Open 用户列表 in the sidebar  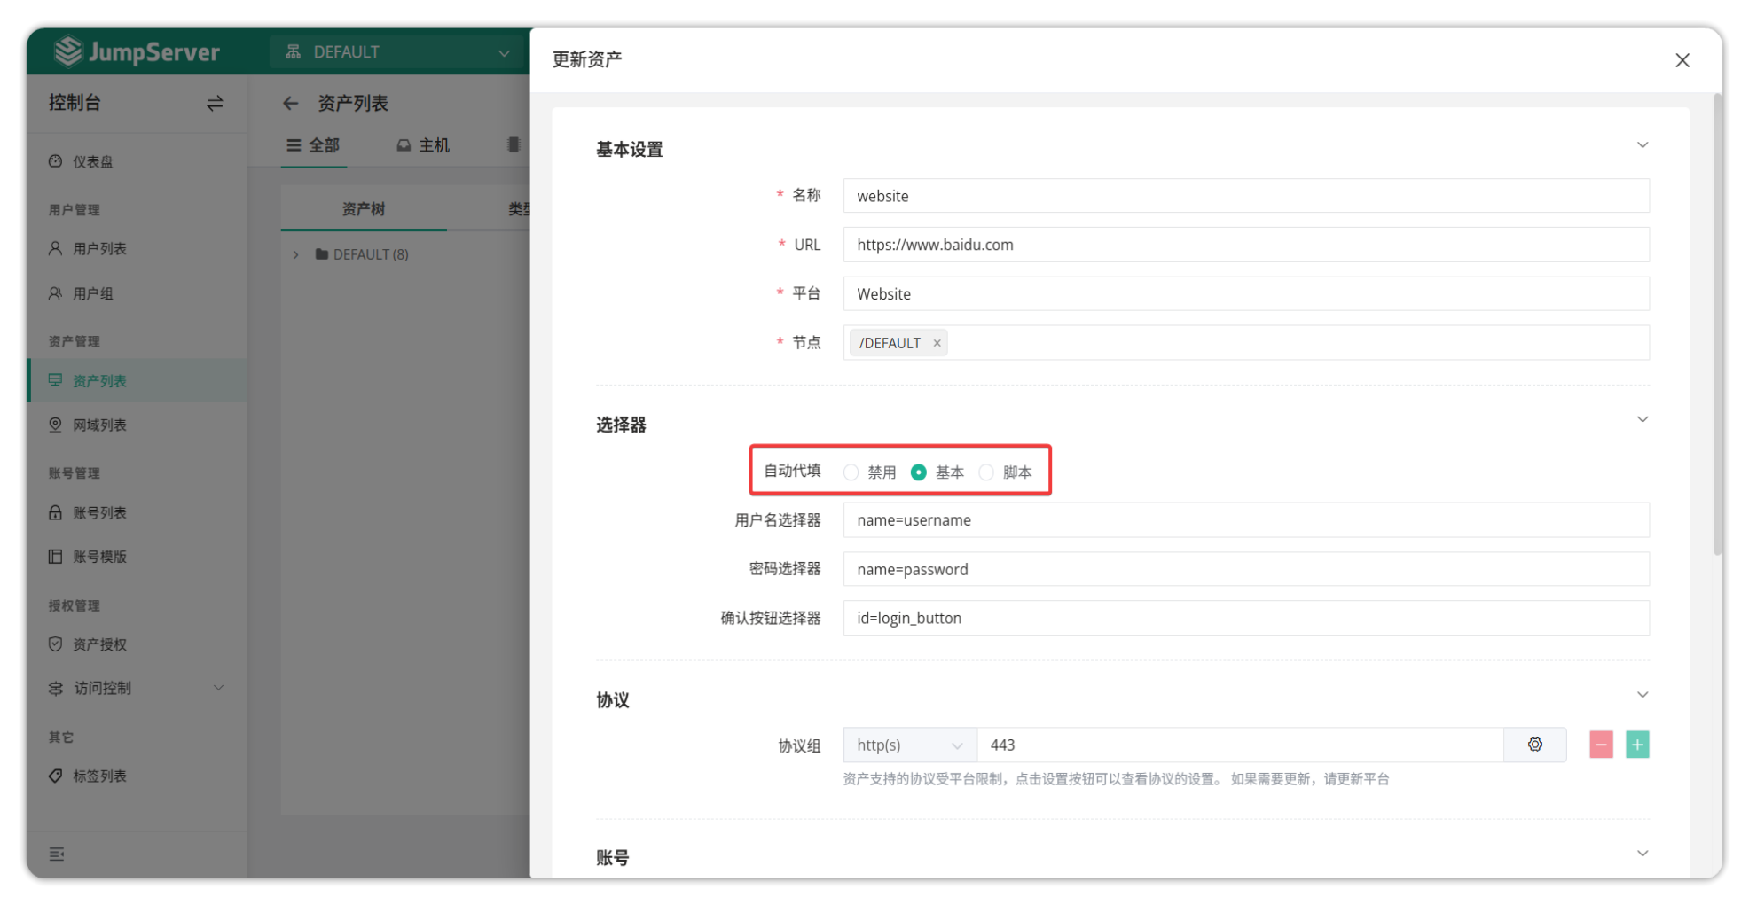137,248
